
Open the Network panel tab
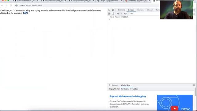pos(150,10)
